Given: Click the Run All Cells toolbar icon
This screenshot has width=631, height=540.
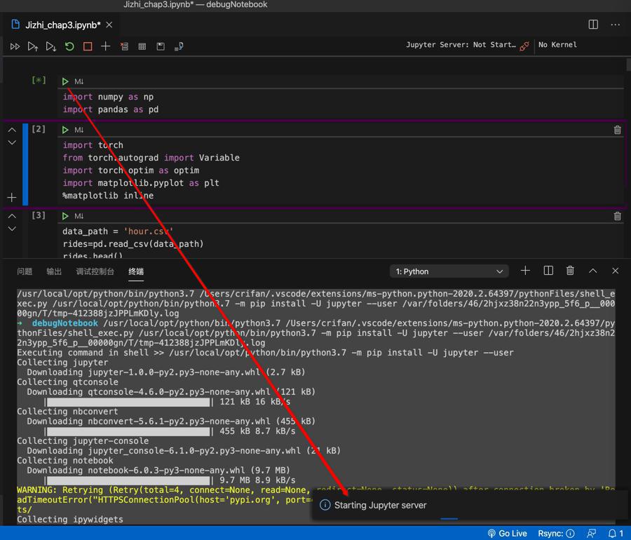Looking at the screenshot, I should [15, 46].
